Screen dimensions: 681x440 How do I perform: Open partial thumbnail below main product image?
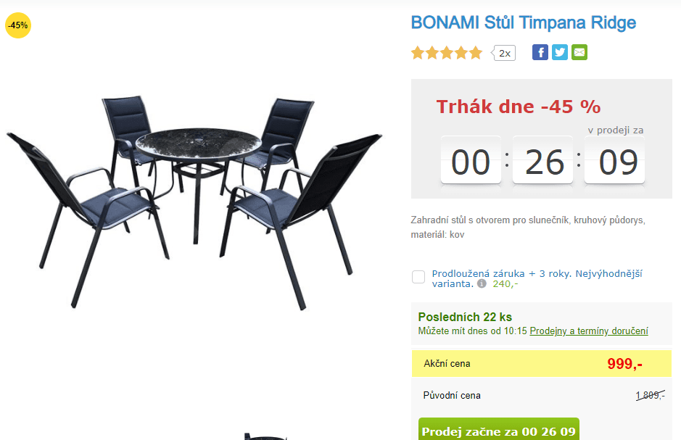265,436
